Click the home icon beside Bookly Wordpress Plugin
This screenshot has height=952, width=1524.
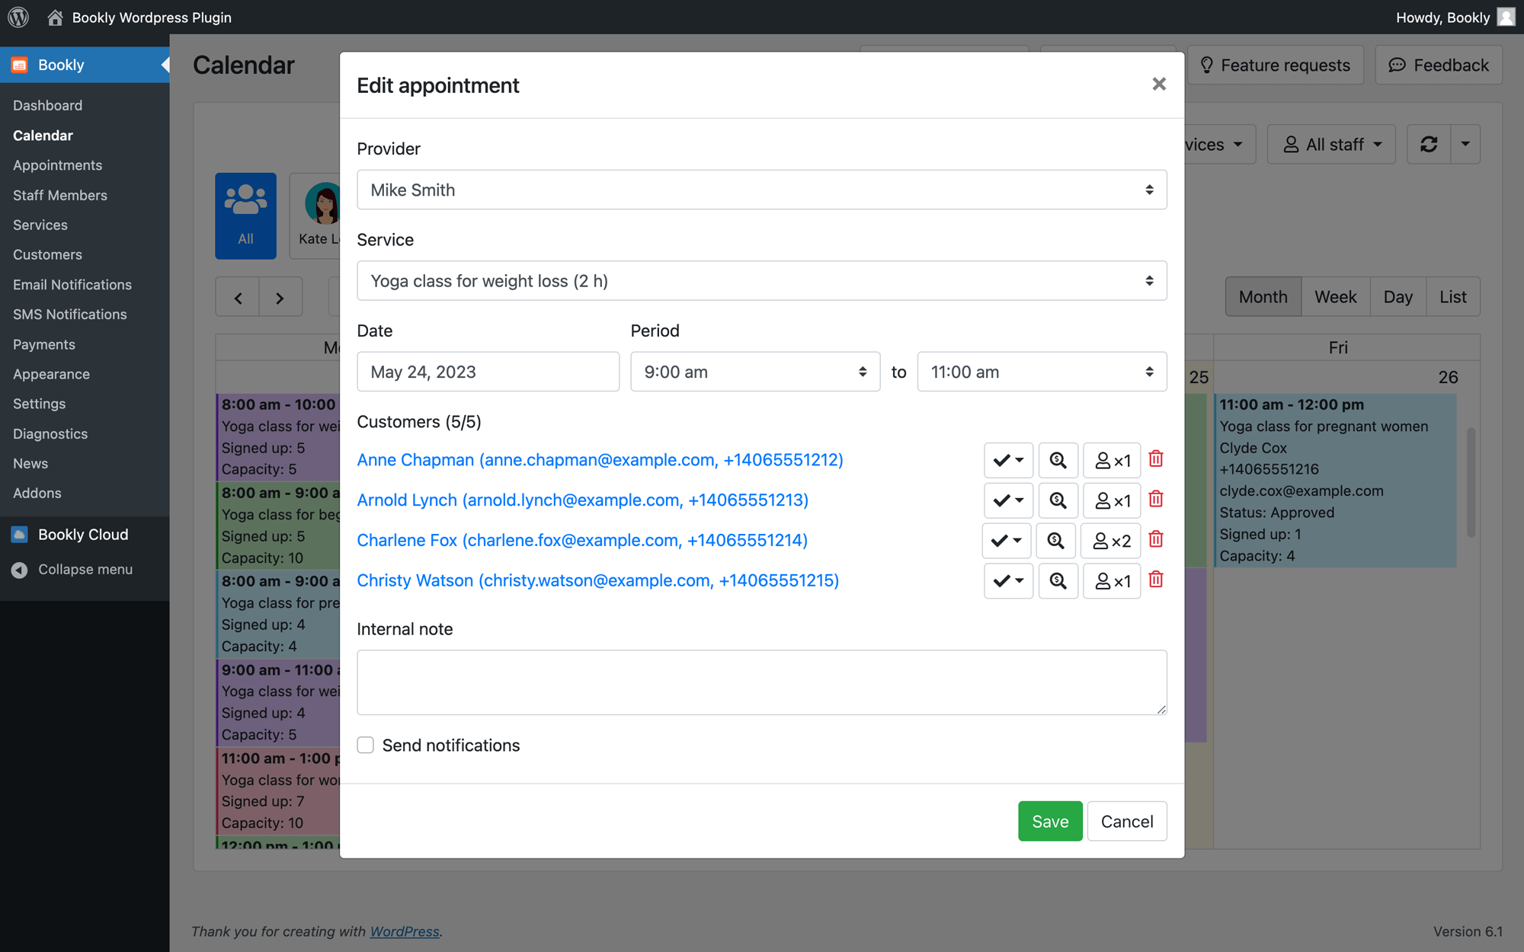[55, 17]
